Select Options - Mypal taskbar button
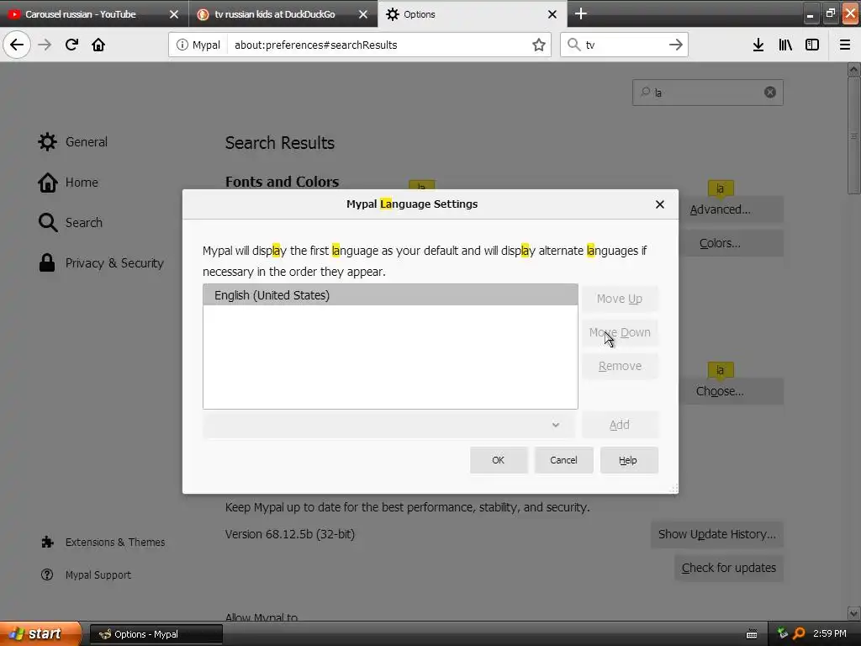The width and height of the screenshot is (861, 646). click(x=156, y=634)
